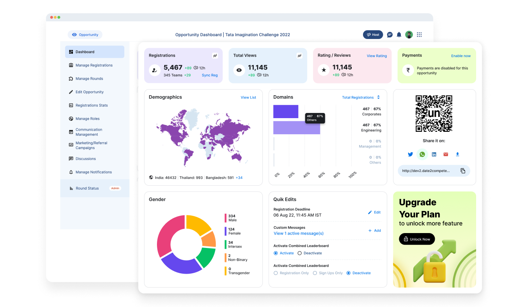
Task: Click the Sync Reg link
Action: (210, 75)
